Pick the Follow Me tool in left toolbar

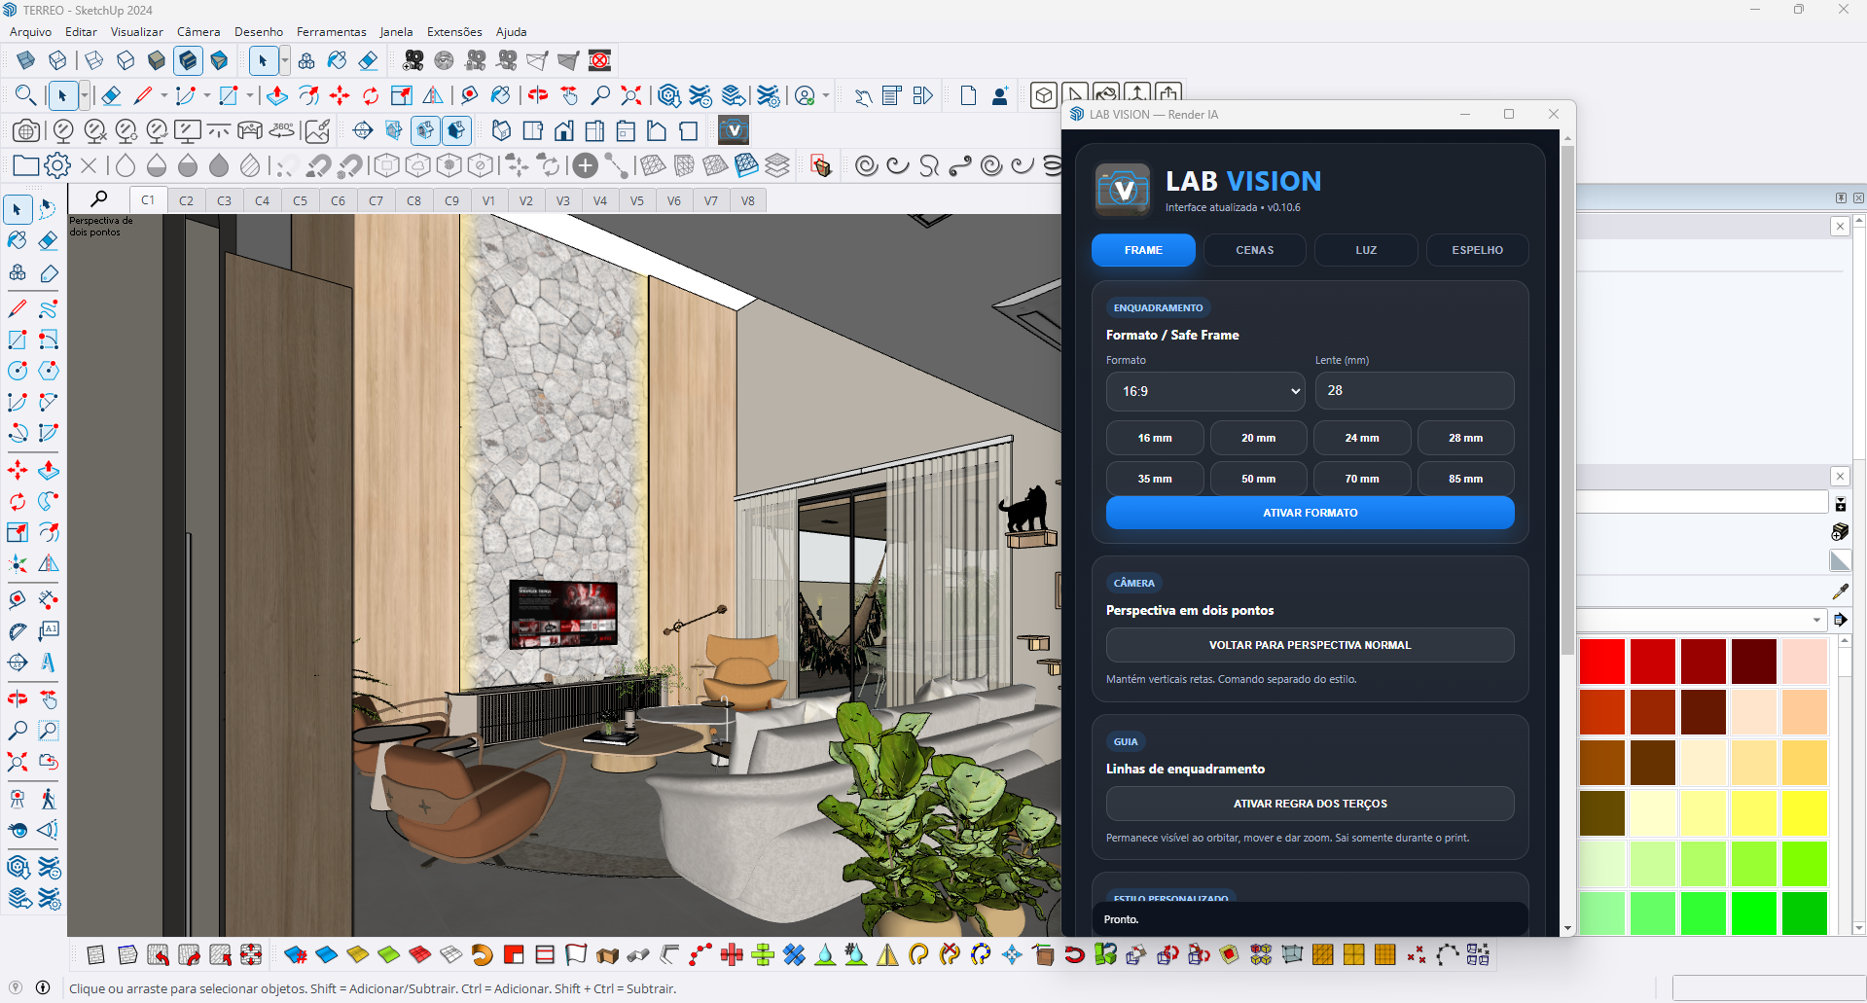coord(48,502)
